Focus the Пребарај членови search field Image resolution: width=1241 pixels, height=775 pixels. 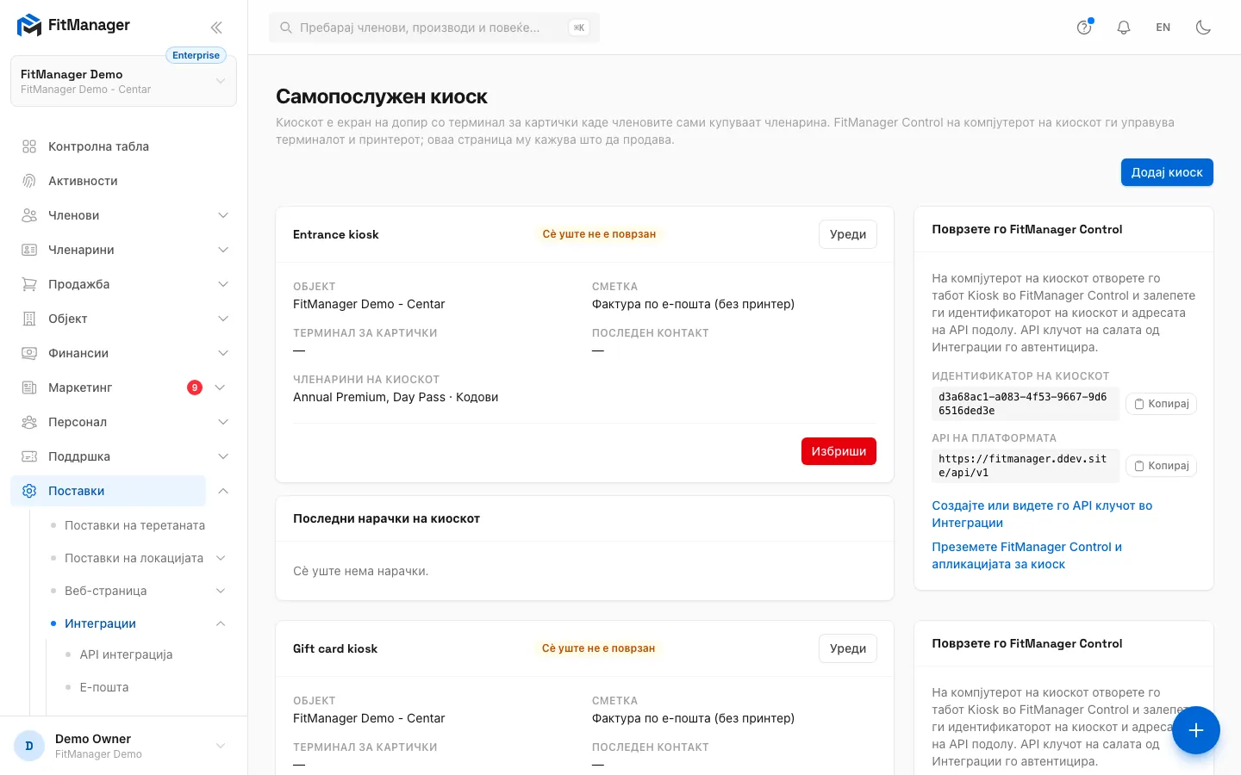434,28
